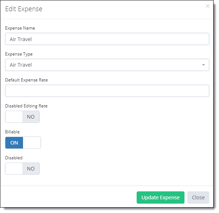Screen dimensions: 219x213
Task: Enable the Disabled switch
Action: click(x=22, y=169)
